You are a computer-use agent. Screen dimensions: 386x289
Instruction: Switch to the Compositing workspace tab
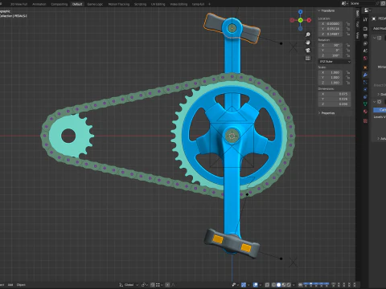[60, 4]
